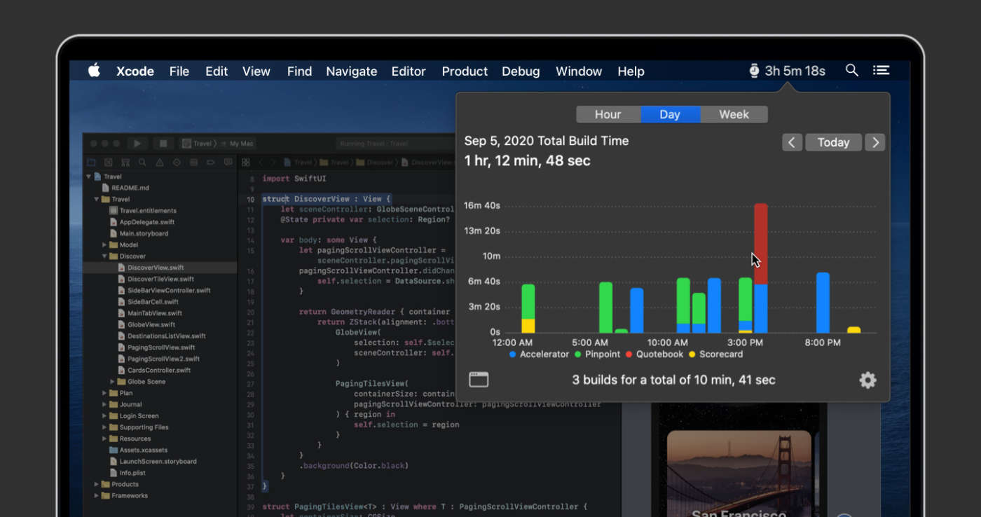Open Notification Center list icon in menu bar
This screenshot has width=981, height=517.
coord(881,71)
